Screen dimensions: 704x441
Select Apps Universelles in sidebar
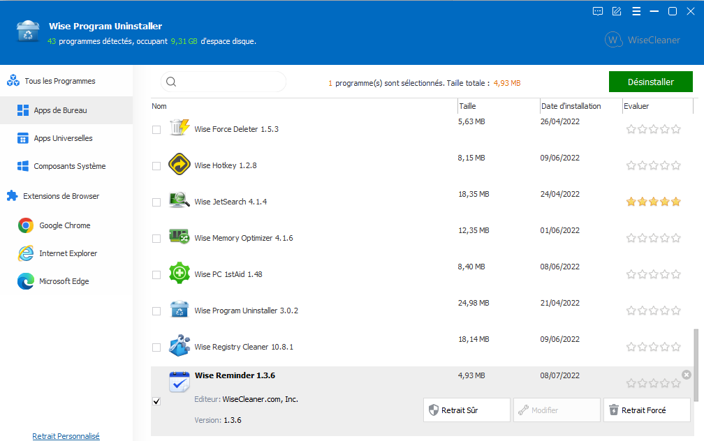[66, 138]
